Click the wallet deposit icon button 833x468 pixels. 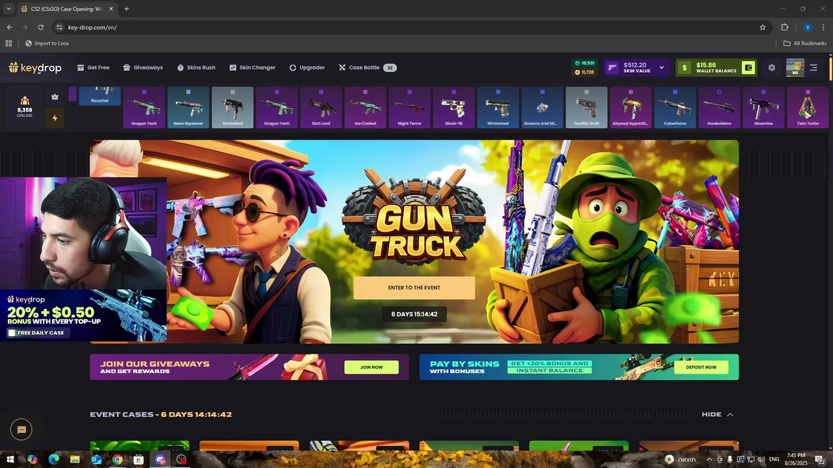[748, 68]
